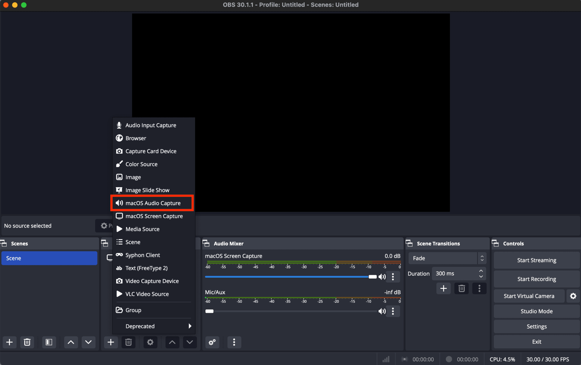Remove transition with trash icon
Screen dimensions: 581x365
461,288
